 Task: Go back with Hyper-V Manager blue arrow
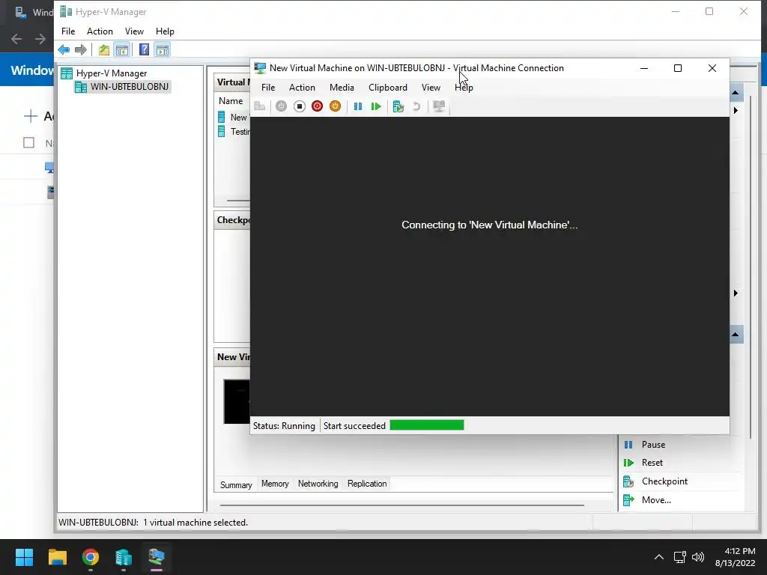pyautogui.click(x=64, y=49)
